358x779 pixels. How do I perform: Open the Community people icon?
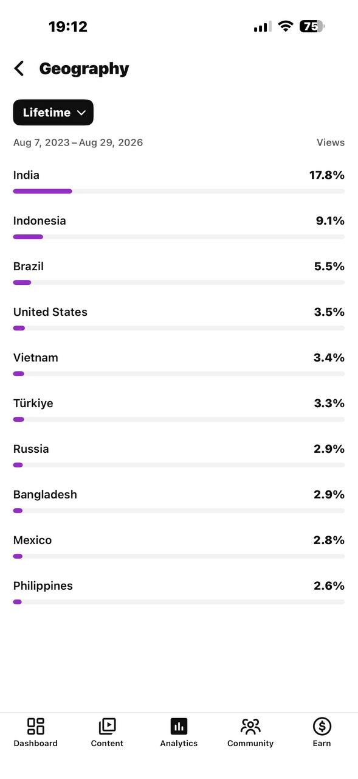pos(250,726)
